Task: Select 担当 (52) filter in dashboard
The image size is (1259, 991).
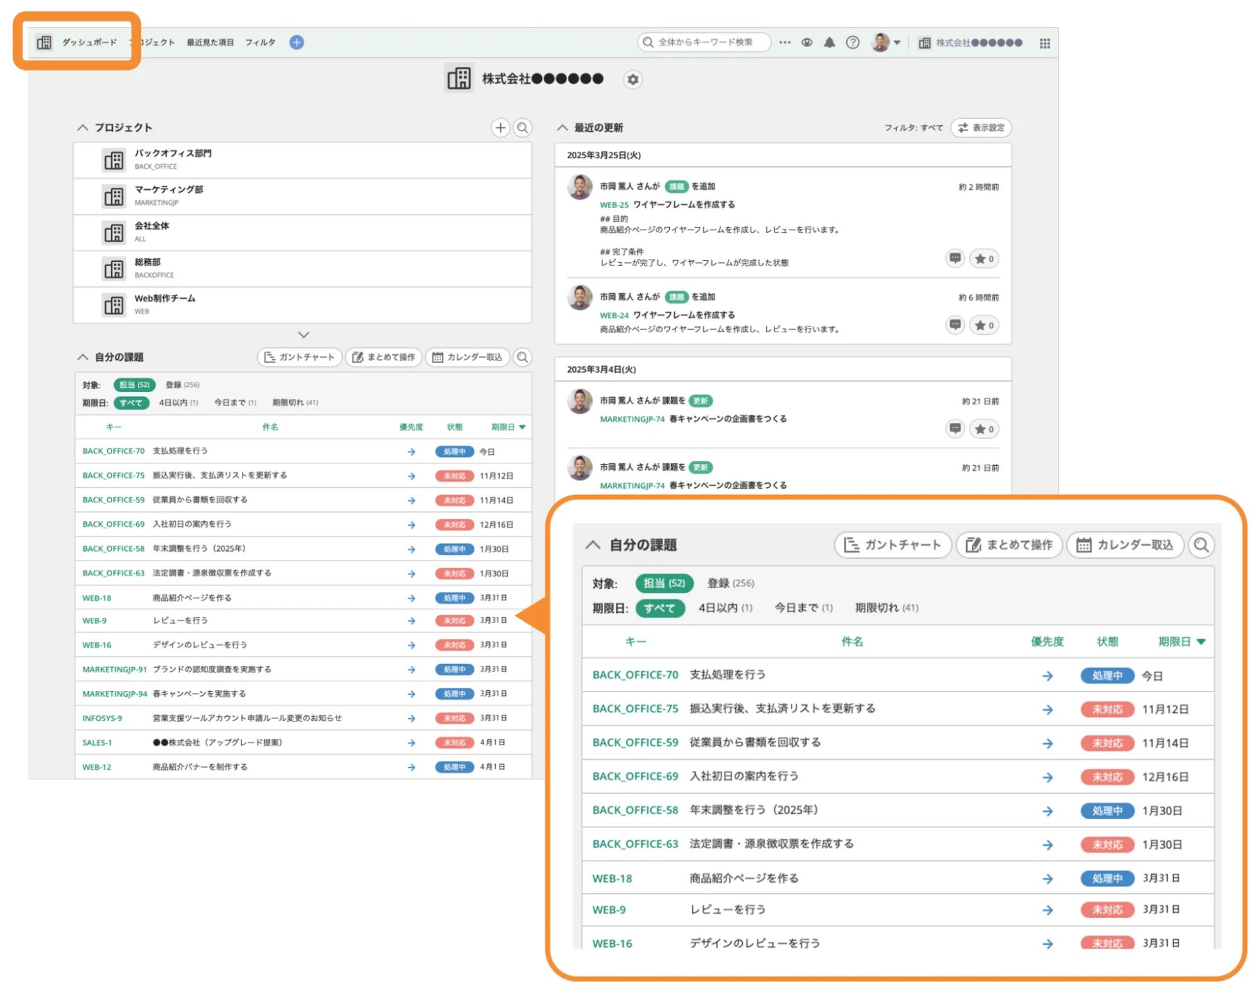Action: [x=134, y=385]
